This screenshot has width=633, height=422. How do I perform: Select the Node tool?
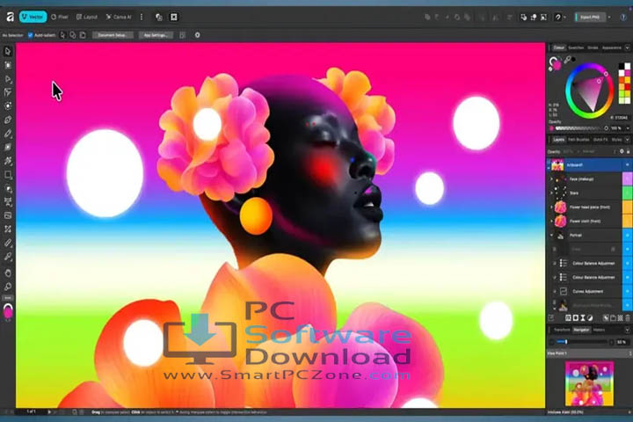(8, 79)
